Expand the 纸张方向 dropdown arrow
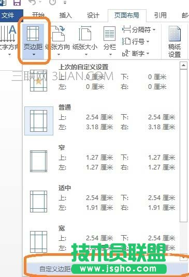This screenshot has height=277, width=189. (x=59, y=55)
